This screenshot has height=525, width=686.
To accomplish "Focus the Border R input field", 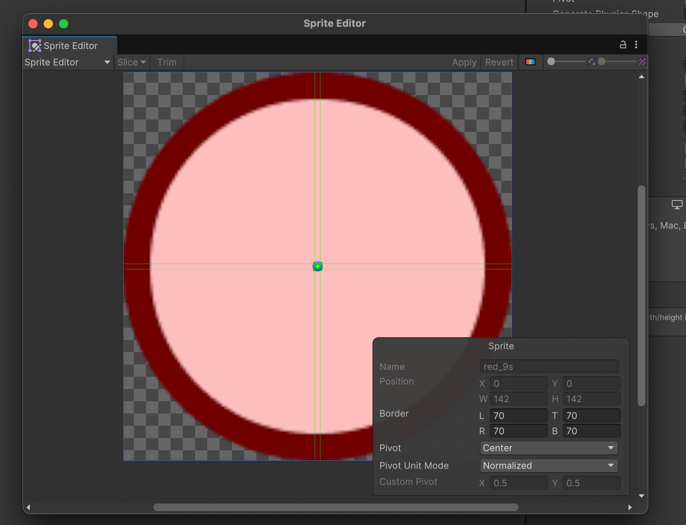I will coord(519,431).
